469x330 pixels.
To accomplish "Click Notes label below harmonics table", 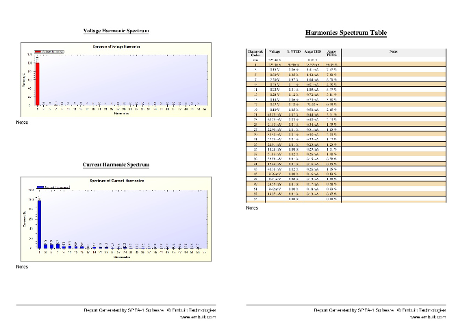I will point(252,208).
